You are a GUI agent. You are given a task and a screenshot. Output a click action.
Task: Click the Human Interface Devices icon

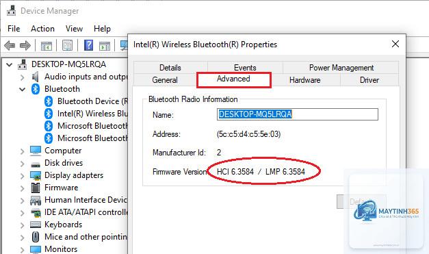tap(36, 201)
